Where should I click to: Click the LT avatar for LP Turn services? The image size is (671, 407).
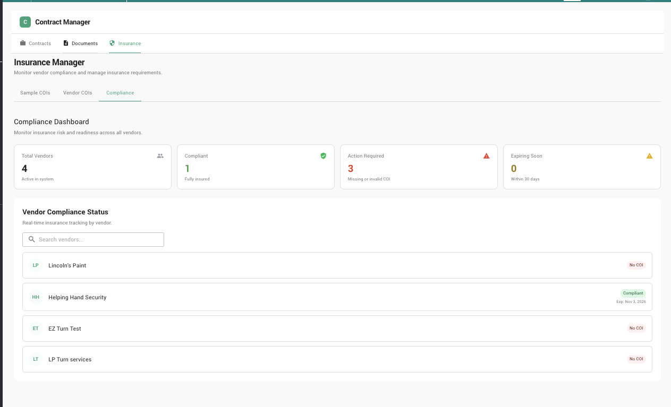(x=36, y=359)
